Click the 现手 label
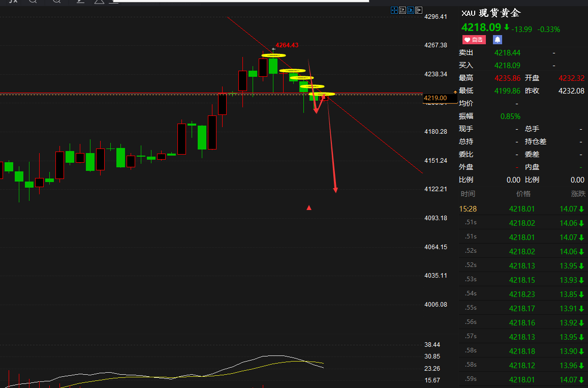 tap(466, 129)
